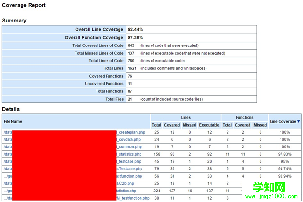
Task: Click the 137 total missed lines value
Action: tap(131, 53)
